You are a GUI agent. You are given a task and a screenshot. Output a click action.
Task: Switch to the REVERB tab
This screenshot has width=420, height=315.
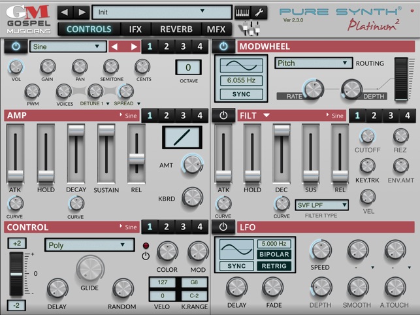click(x=176, y=29)
